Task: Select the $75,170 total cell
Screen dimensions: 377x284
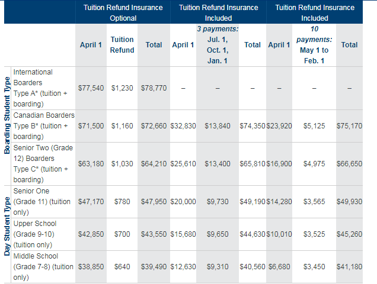Action: tap(349, 126)
